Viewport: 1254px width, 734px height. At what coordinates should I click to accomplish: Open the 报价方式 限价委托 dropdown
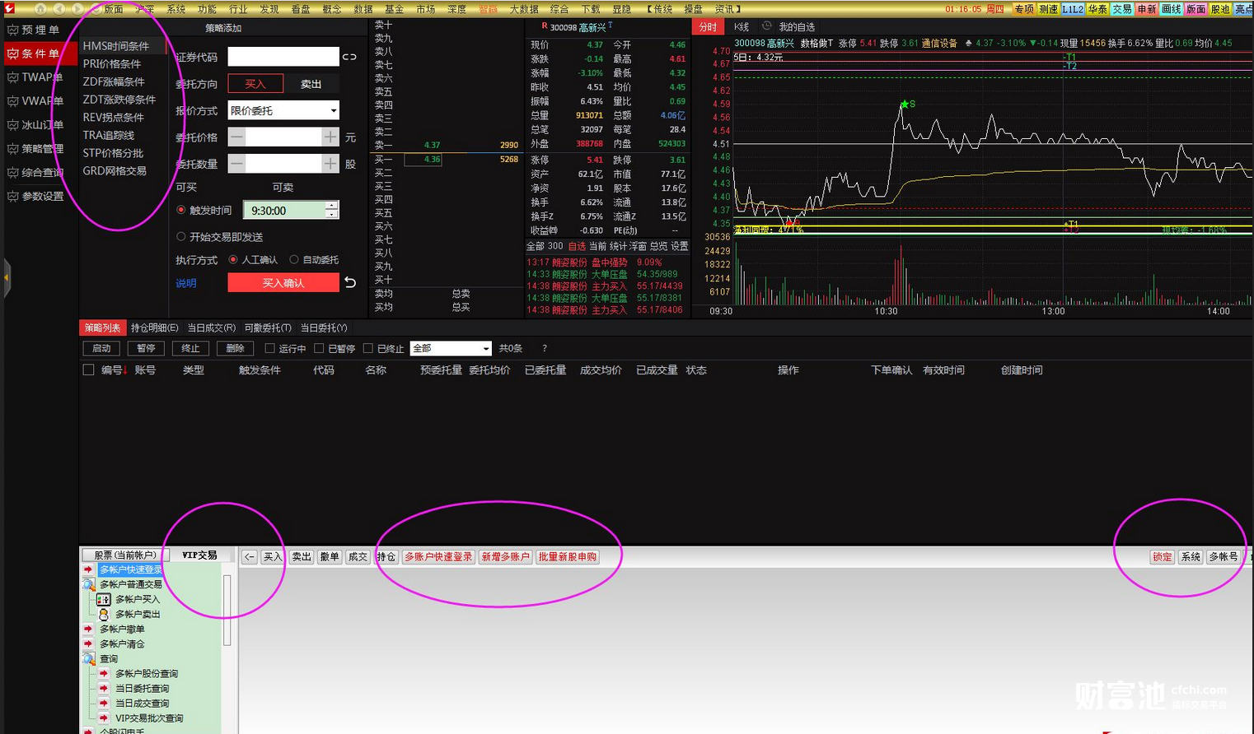(x=283, y=110)
